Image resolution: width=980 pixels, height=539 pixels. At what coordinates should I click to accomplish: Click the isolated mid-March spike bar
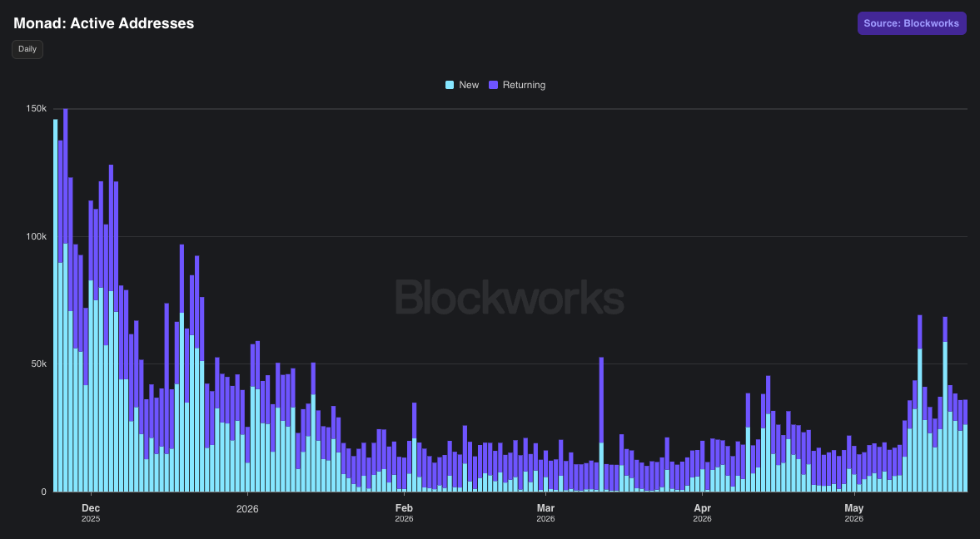tap(601, 424)
